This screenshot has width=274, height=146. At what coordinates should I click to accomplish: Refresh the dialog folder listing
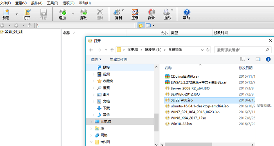click(208, 50)
